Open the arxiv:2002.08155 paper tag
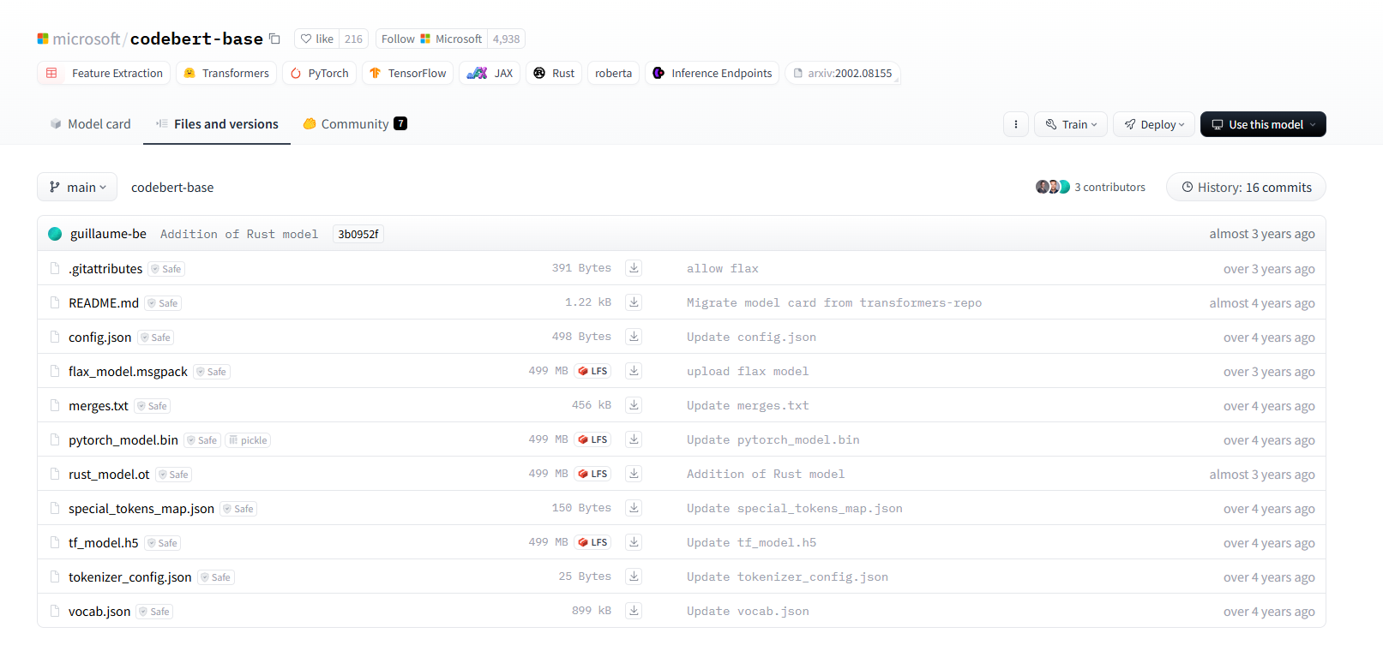 [842, 73]
